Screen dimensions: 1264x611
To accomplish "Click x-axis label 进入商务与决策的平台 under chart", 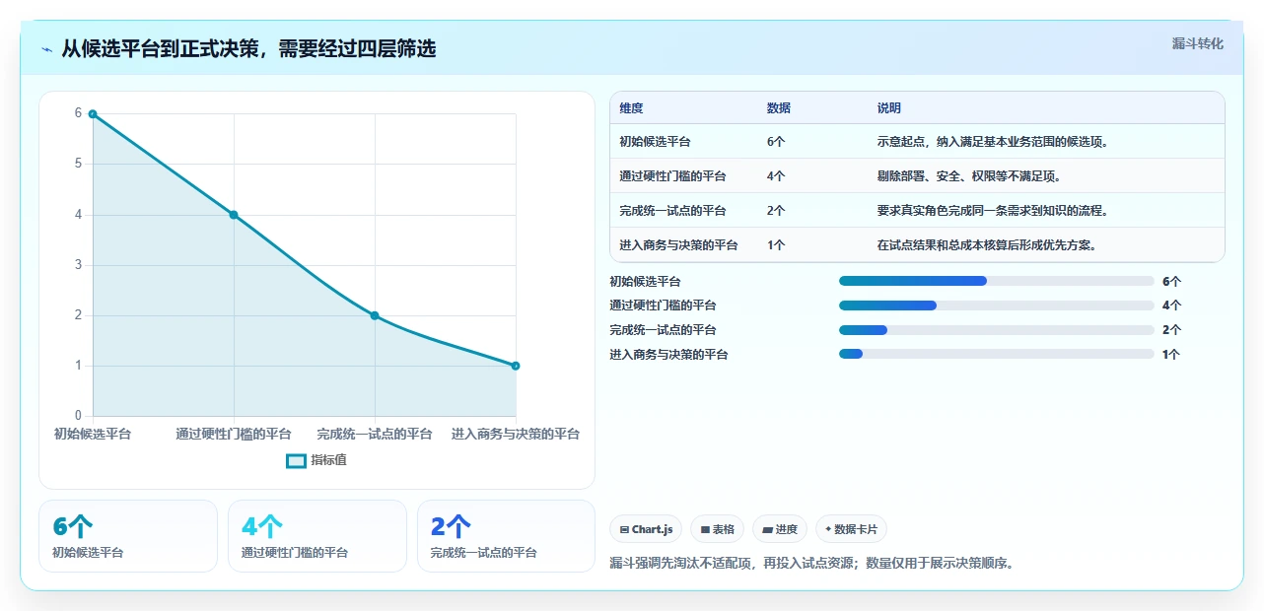I will (516, 434).
